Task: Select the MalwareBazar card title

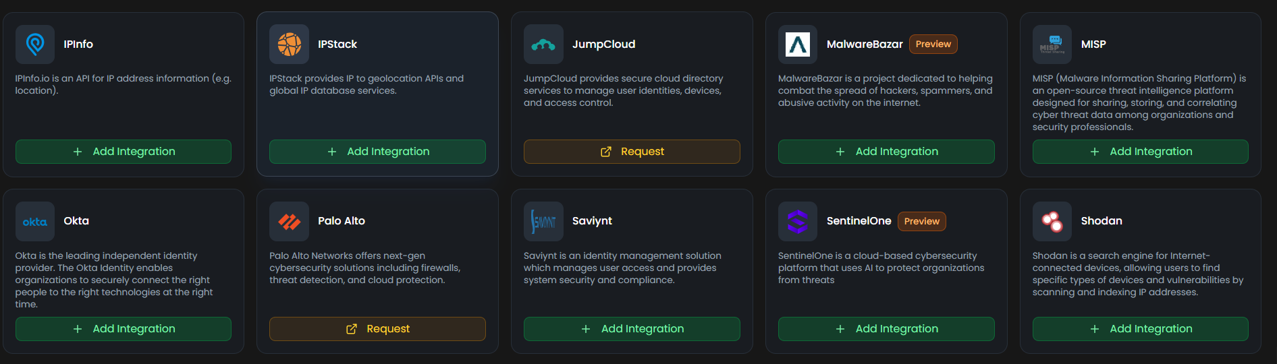Action: pyautogui.click(x=865, y=44)
